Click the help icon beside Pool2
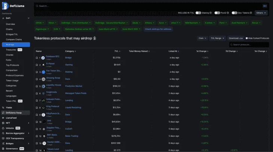Viewport: 273px width, 152px height. click(228, 13)
